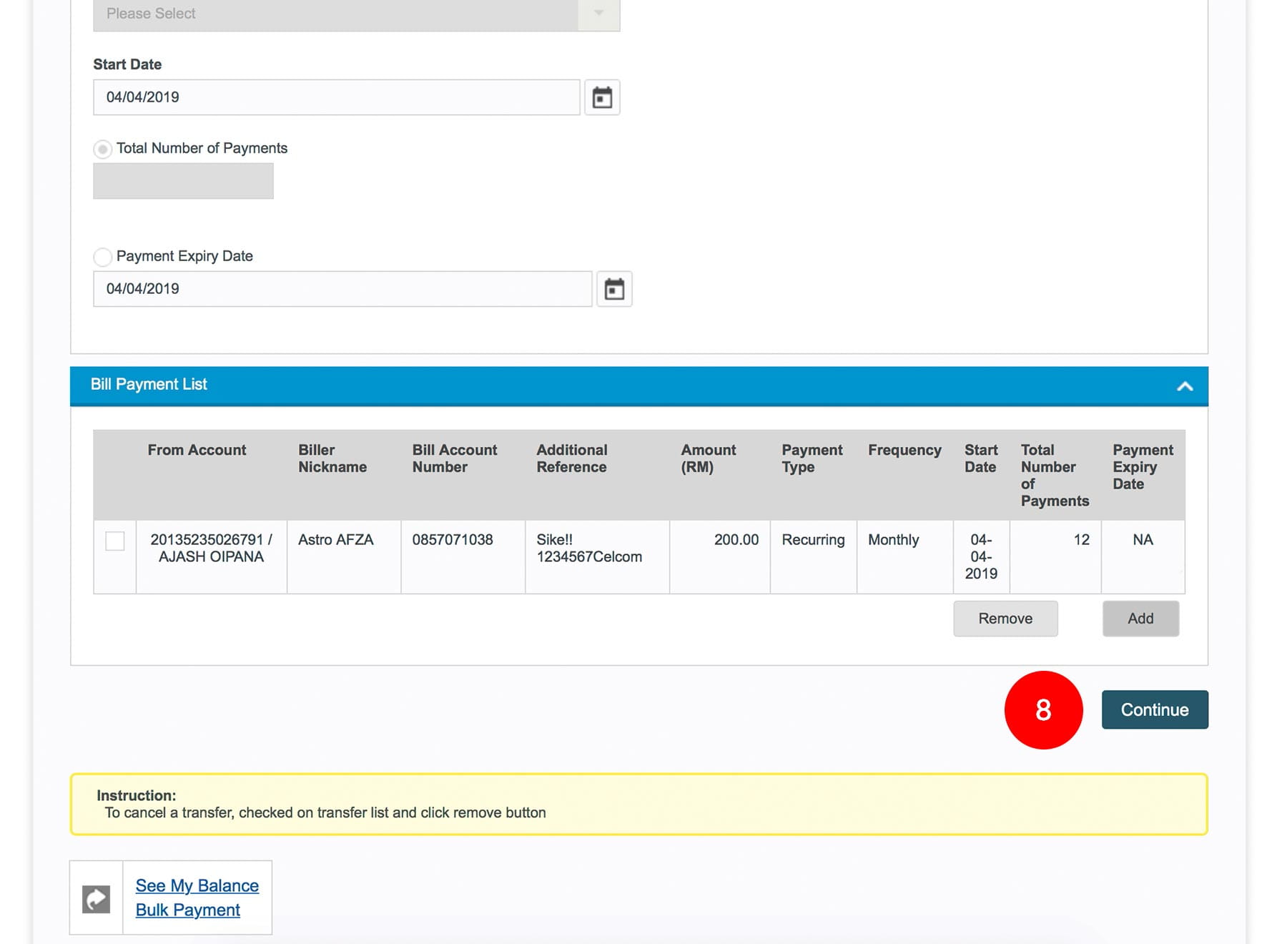Open the See My Balance link
The width and height of the screenshot is (1287, 944).
coord(197,885)
